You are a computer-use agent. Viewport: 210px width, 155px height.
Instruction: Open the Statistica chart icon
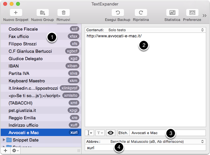[172, 13]
